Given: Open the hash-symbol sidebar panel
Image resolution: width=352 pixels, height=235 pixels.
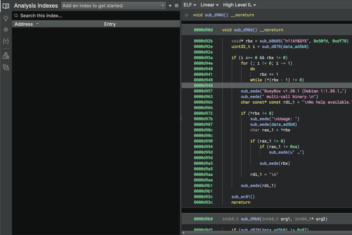Looking at the screenshot, I should click(x=6, y=30).
